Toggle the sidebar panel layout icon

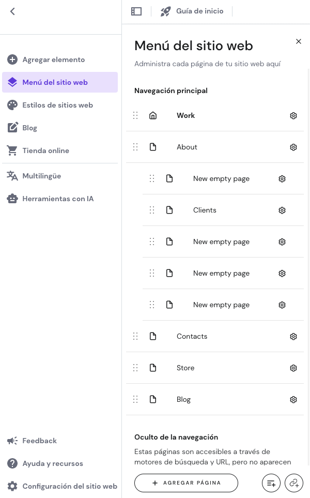coord(136,11)
